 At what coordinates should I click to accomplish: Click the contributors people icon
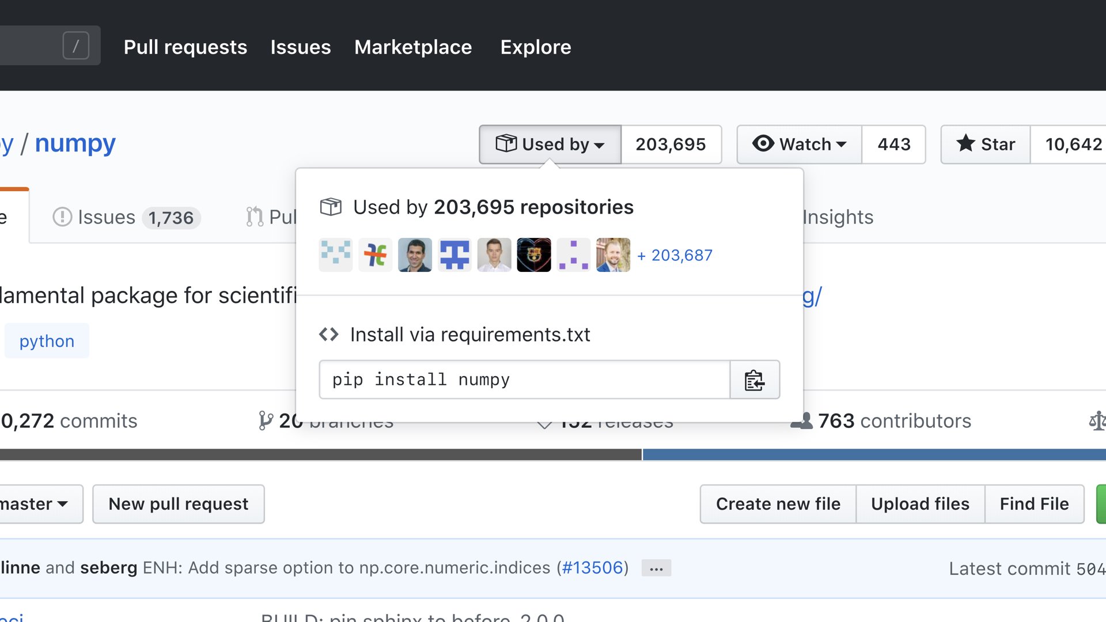coord(801,421)
